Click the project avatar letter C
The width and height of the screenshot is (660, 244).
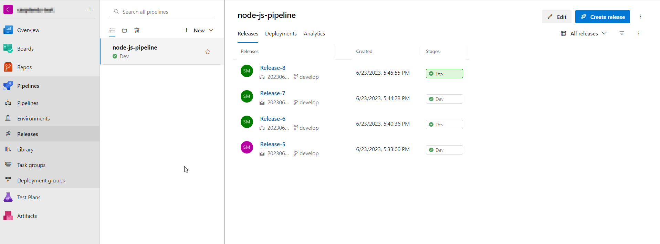tap(8, 10)
